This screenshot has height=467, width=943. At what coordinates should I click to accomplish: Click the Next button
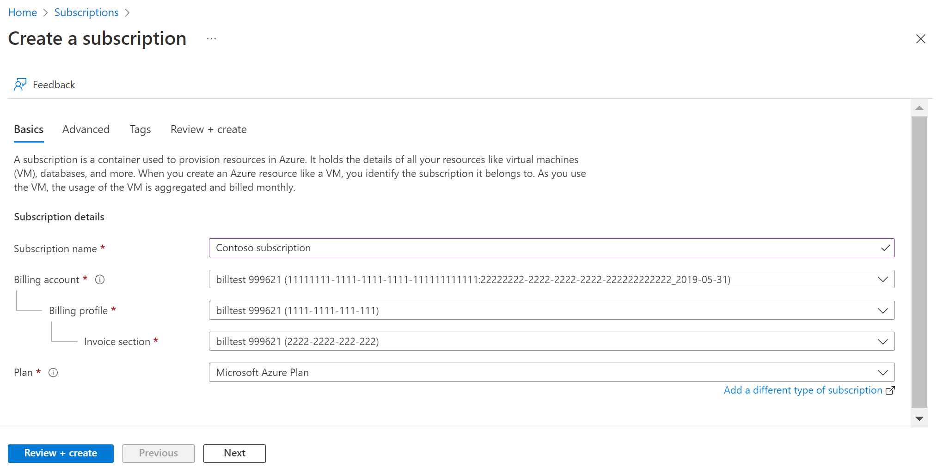click(234, 453)
